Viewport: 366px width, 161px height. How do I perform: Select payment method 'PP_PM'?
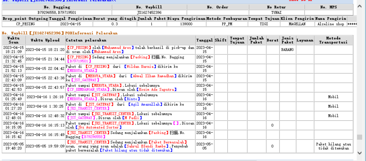tap(227, 24)
